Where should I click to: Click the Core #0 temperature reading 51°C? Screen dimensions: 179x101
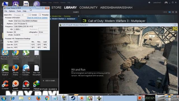[22, 45]
